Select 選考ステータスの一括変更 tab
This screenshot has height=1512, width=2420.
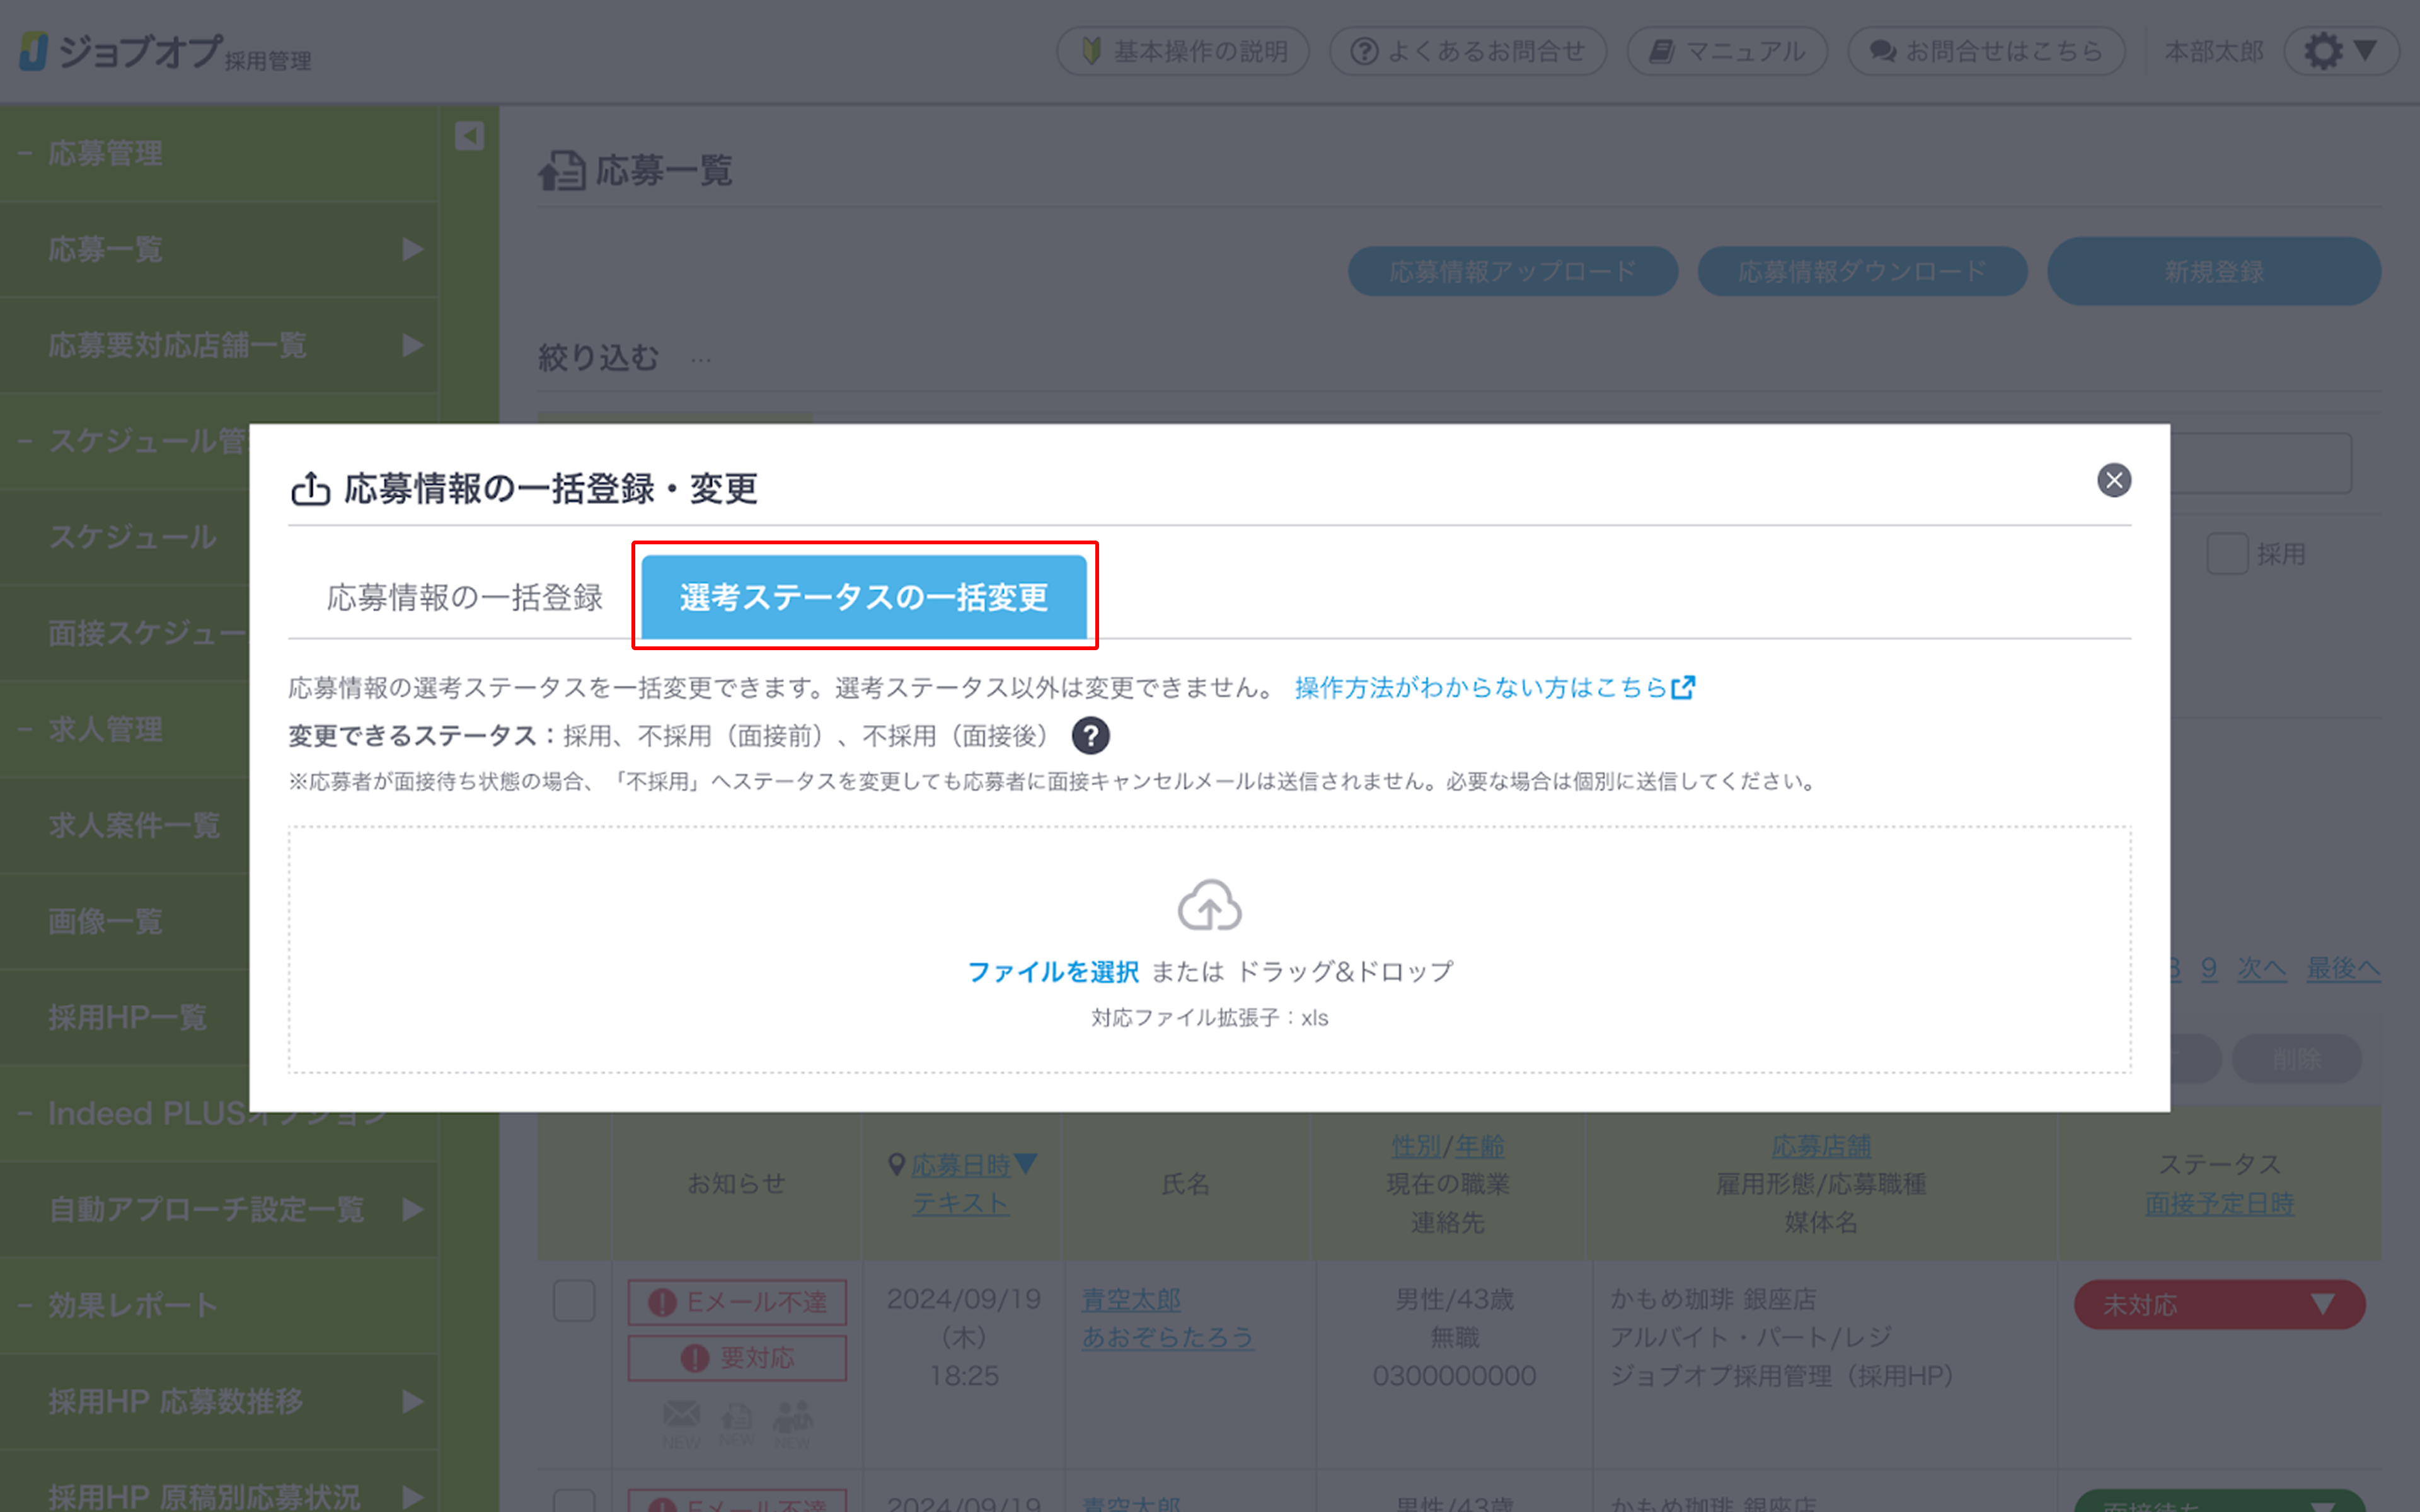coord(864,597)
